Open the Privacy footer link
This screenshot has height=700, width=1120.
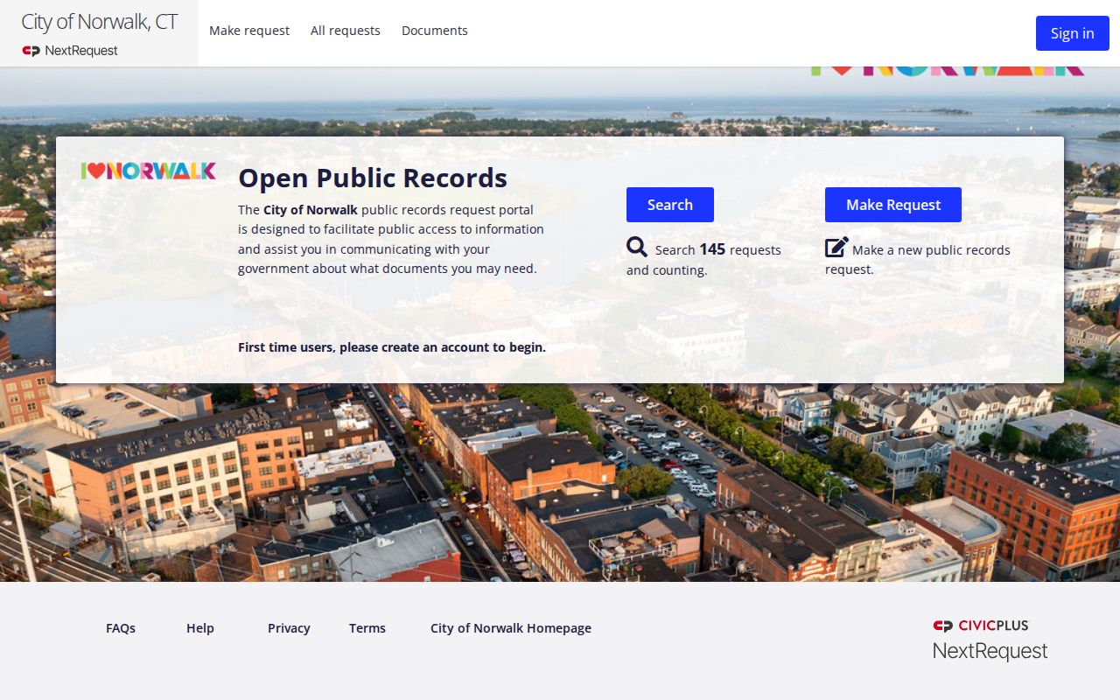(289, 628)
